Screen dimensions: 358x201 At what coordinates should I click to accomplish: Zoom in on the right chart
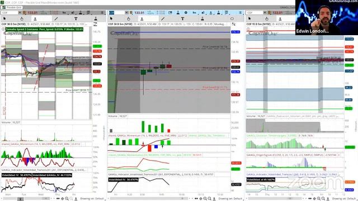(319, 199)
